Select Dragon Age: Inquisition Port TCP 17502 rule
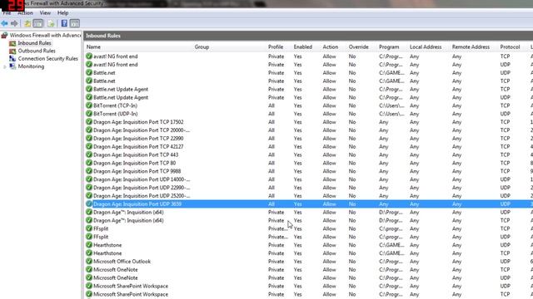The image size is (533, 299). [138, 122]
